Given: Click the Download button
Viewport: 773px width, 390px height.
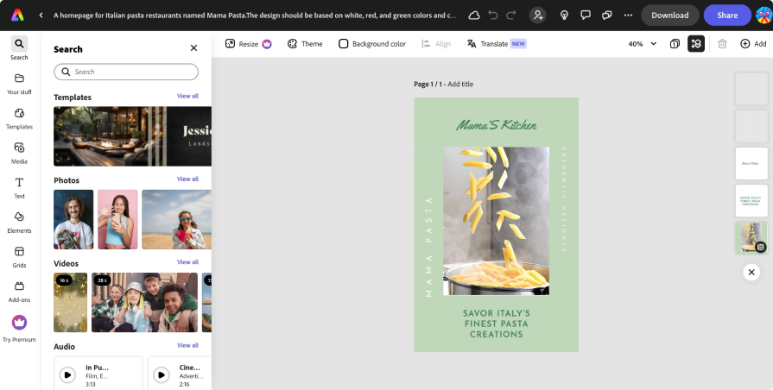Looking at the screenshot, I should pos(669,16).
